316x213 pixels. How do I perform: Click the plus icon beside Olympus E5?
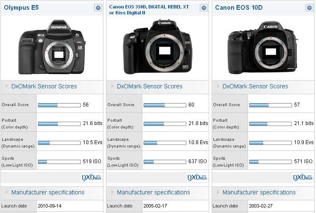(x=98, y=8)
